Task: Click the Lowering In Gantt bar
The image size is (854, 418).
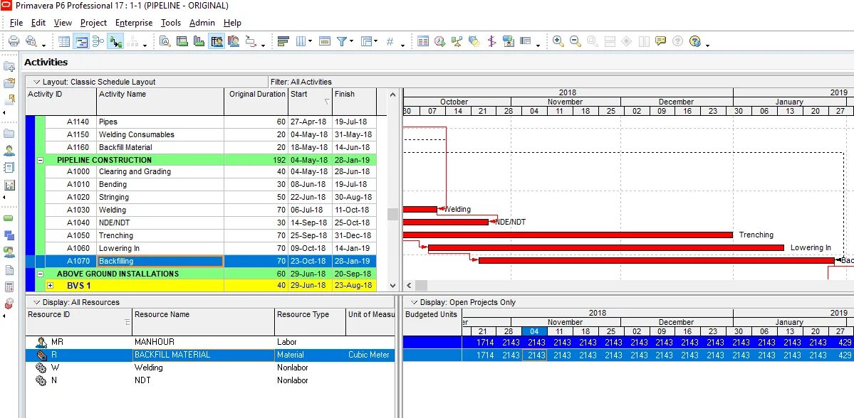Action: coord(605,248)
